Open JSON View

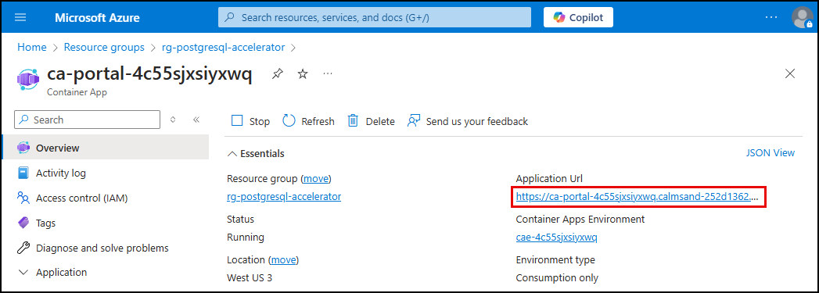pos(770,153)
